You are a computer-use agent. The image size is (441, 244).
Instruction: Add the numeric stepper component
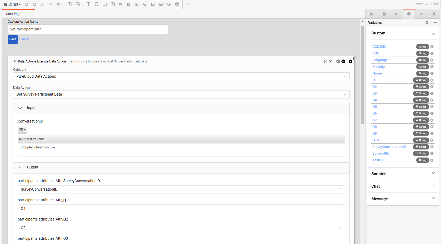tap(113, 4)
